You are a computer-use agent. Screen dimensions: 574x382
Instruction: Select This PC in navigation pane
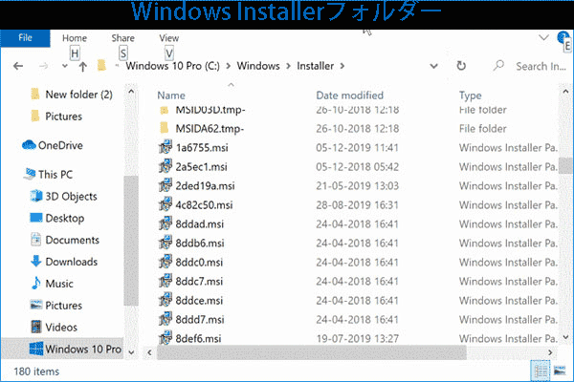pyautogui.click(x=55, y=175)
